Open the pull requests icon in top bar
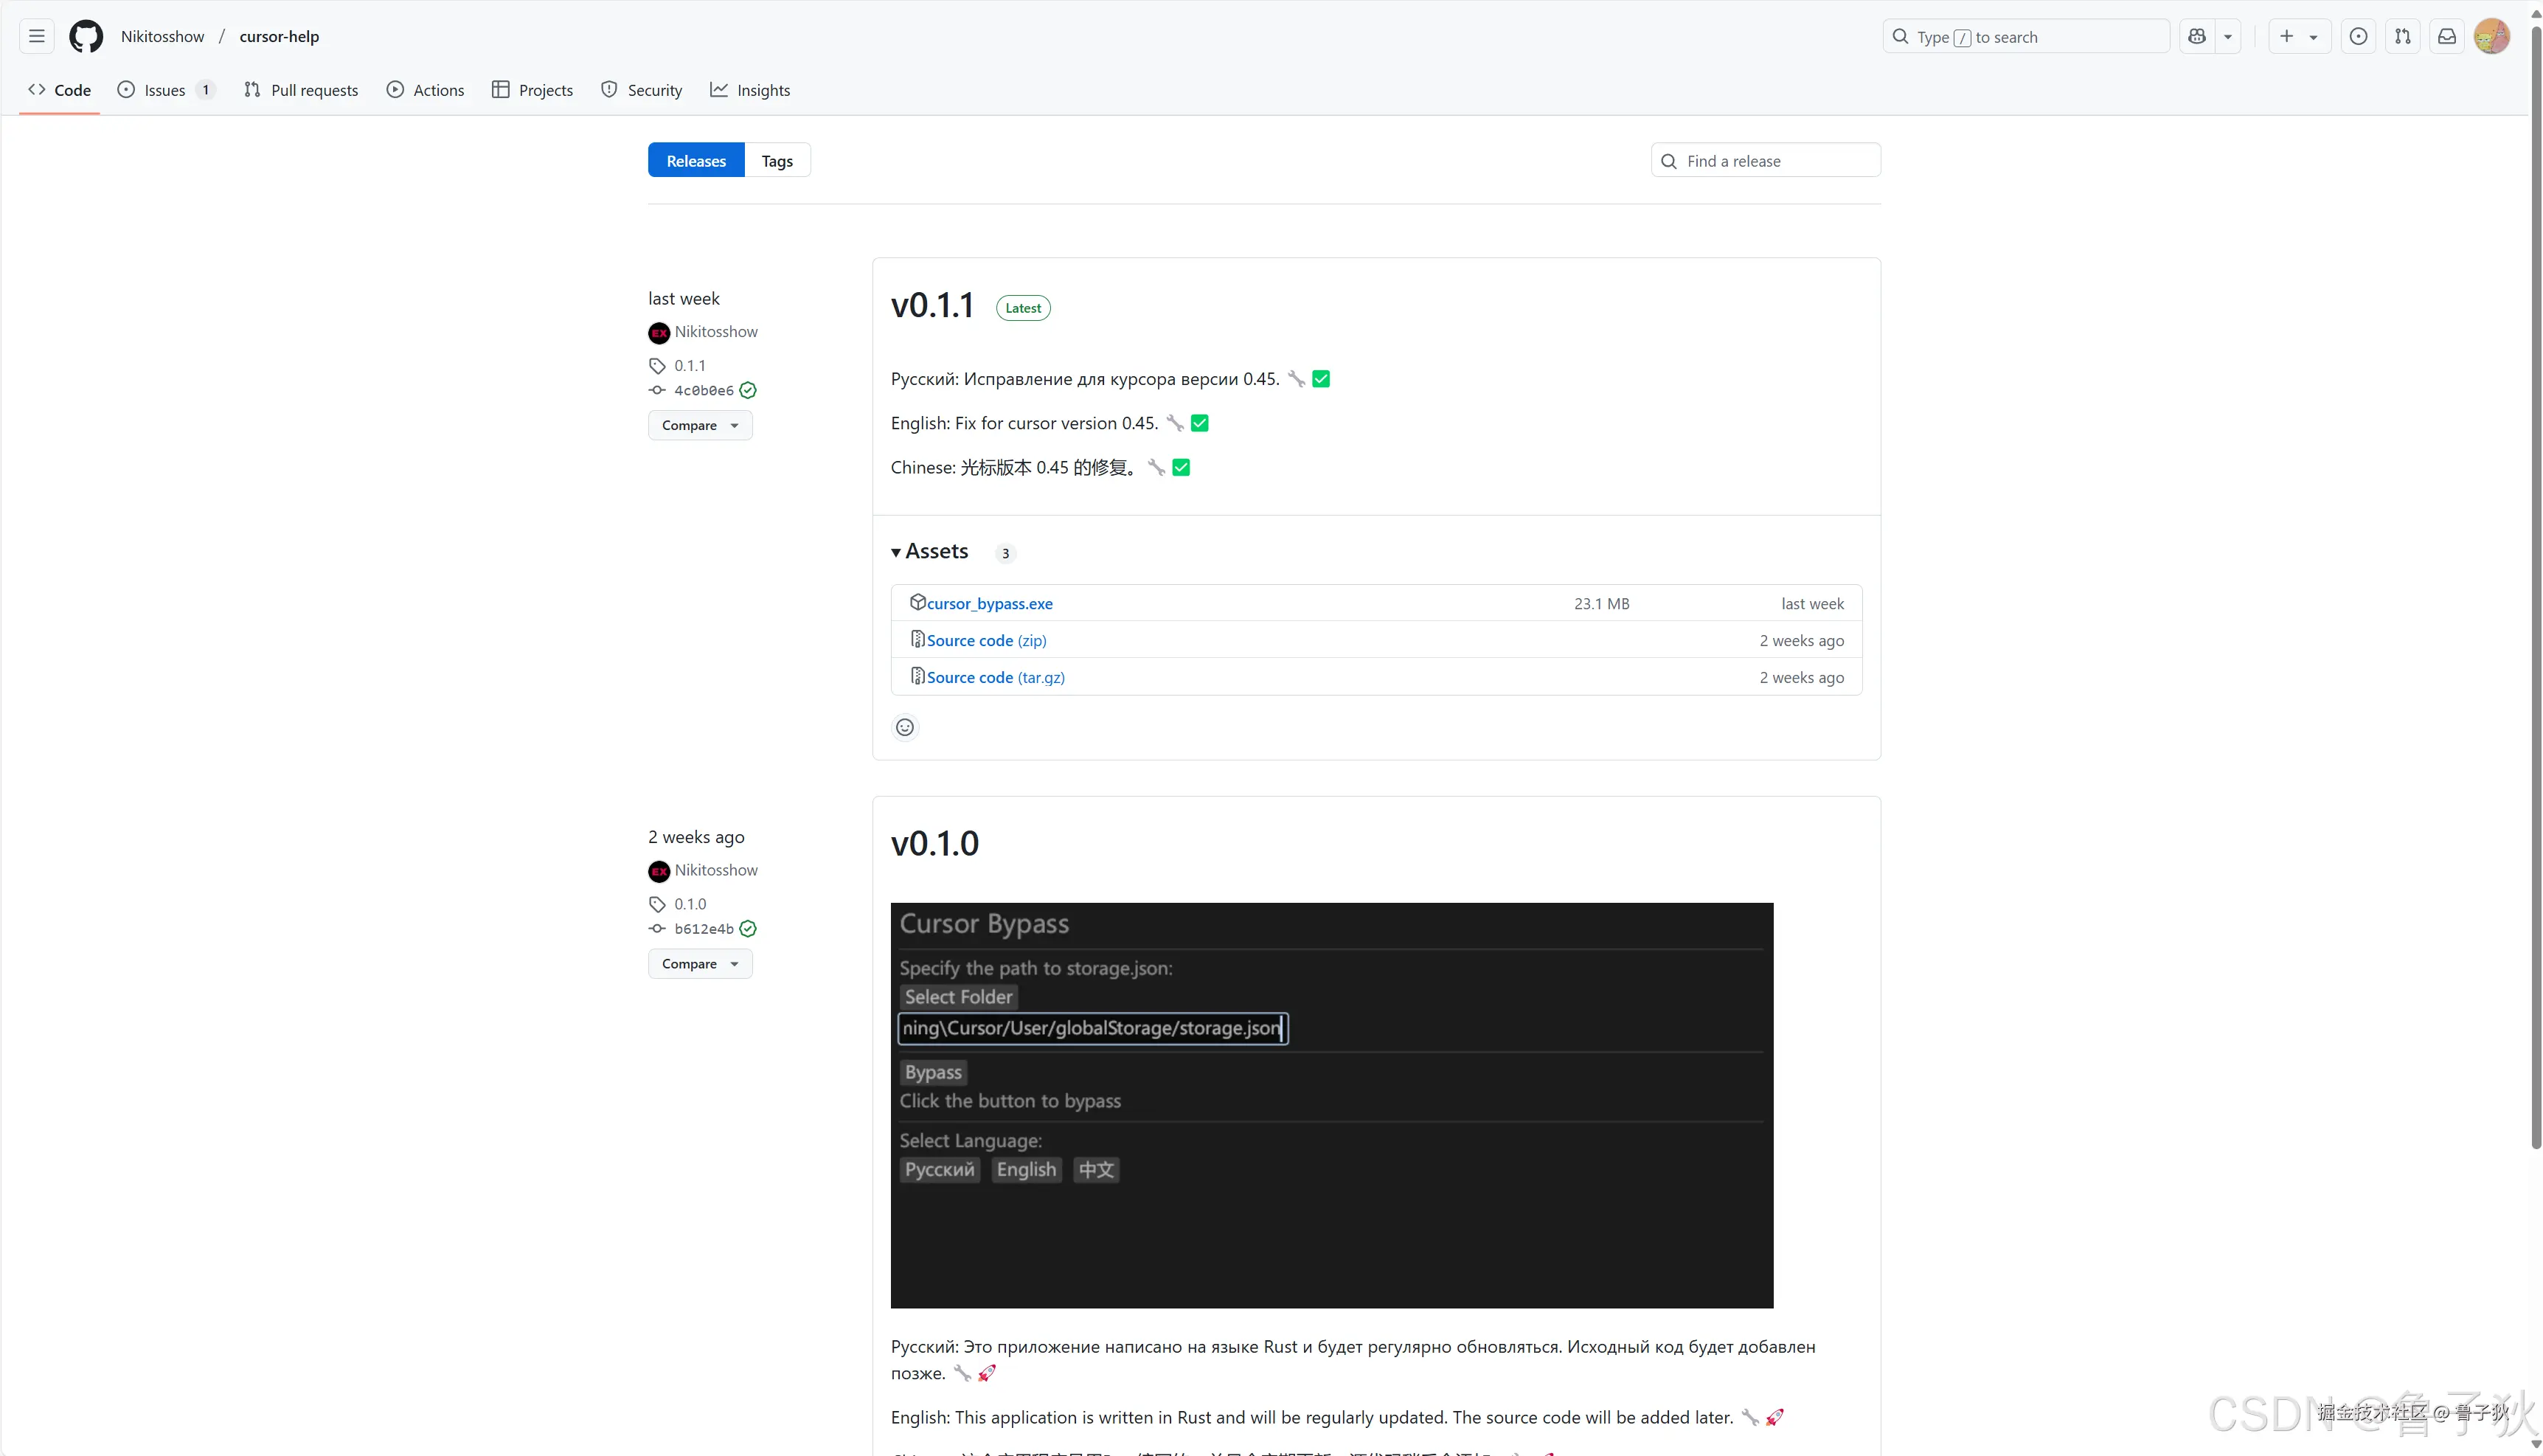Screen dimensions: 2543x1456 (x=2403, y=37)
